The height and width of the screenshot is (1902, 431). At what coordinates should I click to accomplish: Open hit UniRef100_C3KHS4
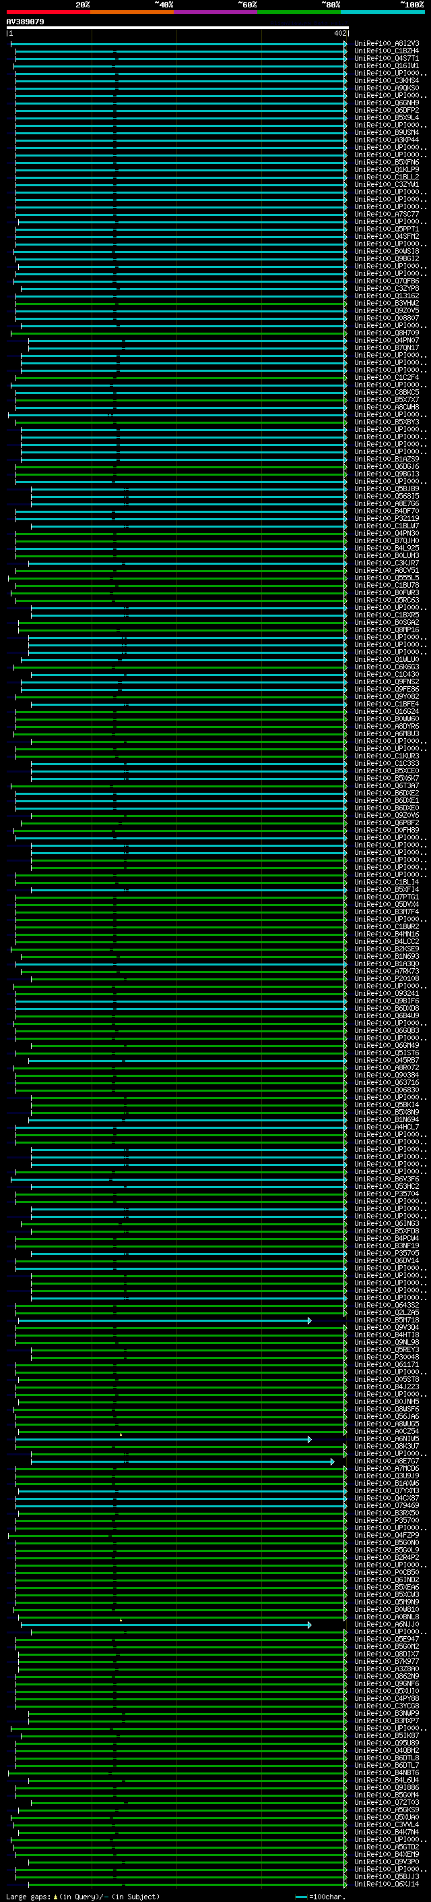pos(386,80)
